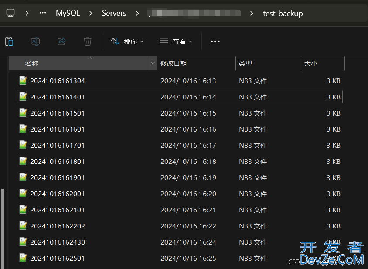Go to the test-backup breadcrumb folder
368x269 pixels.
[283, 14]
